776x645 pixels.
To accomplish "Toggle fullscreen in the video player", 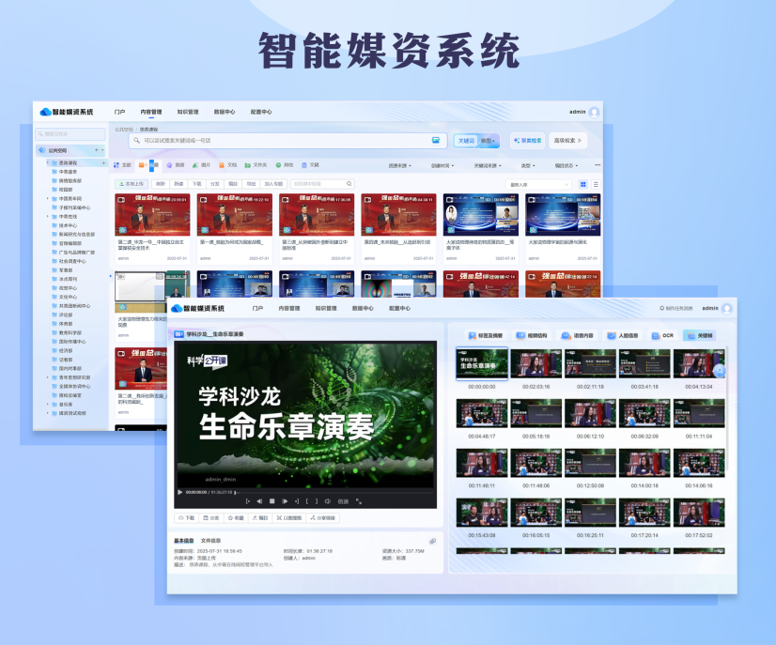I will [359, 501].
